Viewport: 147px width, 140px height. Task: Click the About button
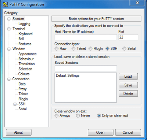click(x=19, y=132)
